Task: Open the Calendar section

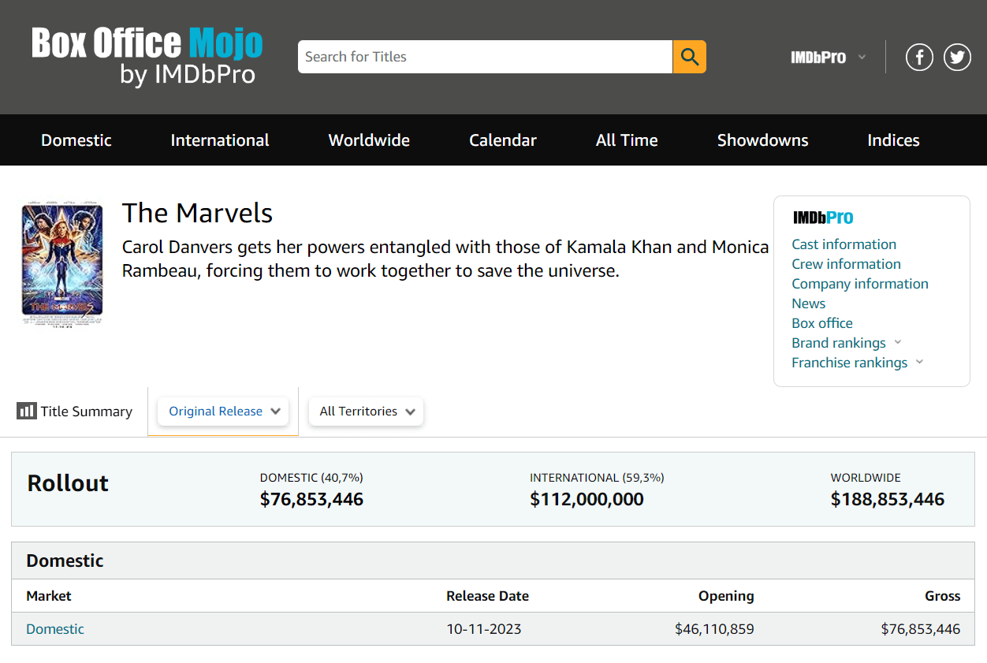Action: point(502,140)
